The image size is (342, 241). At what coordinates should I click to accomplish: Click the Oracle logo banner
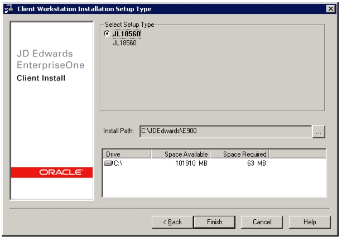[x=52, y=172]
